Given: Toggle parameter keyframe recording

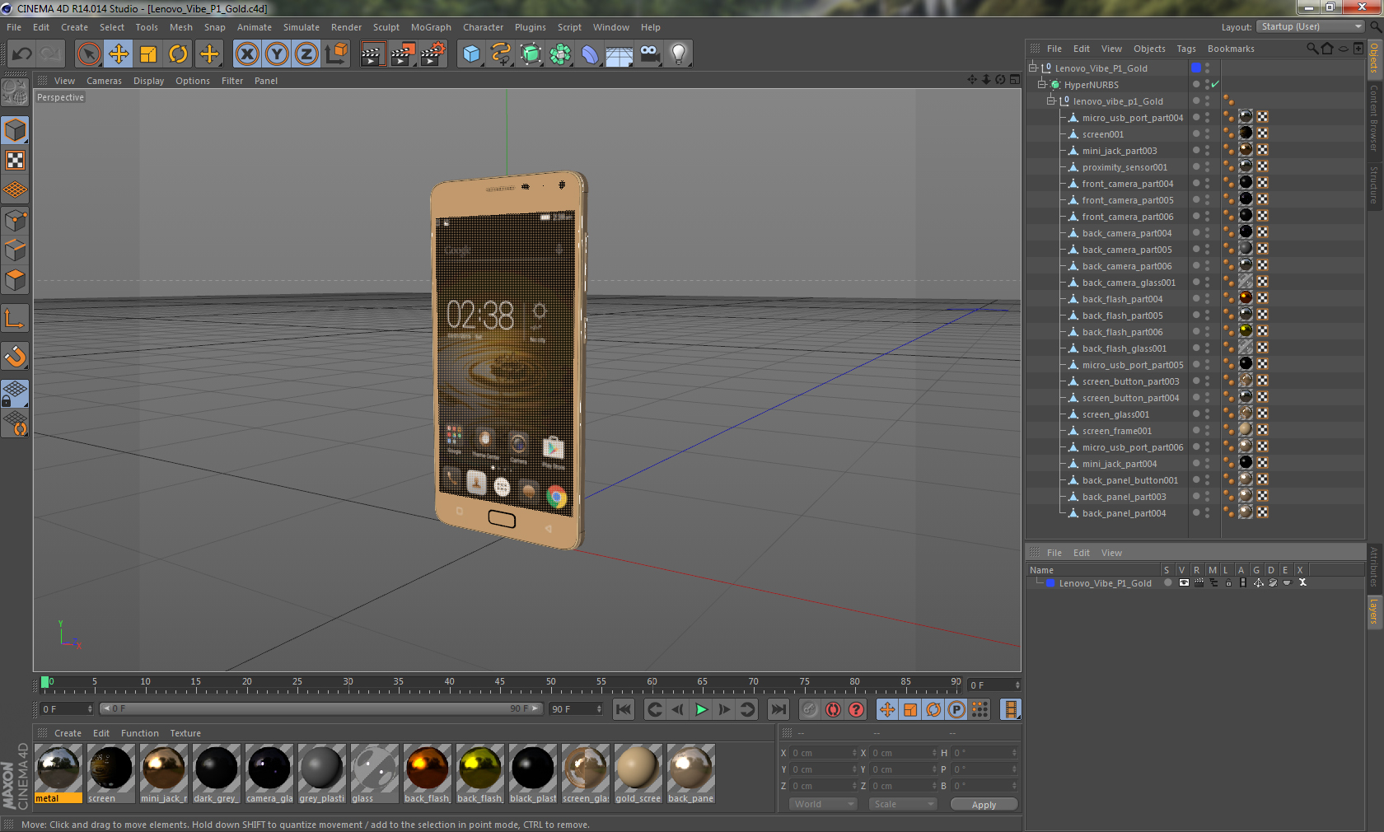Looking at the screenshot, I should (x=956, y=709).
